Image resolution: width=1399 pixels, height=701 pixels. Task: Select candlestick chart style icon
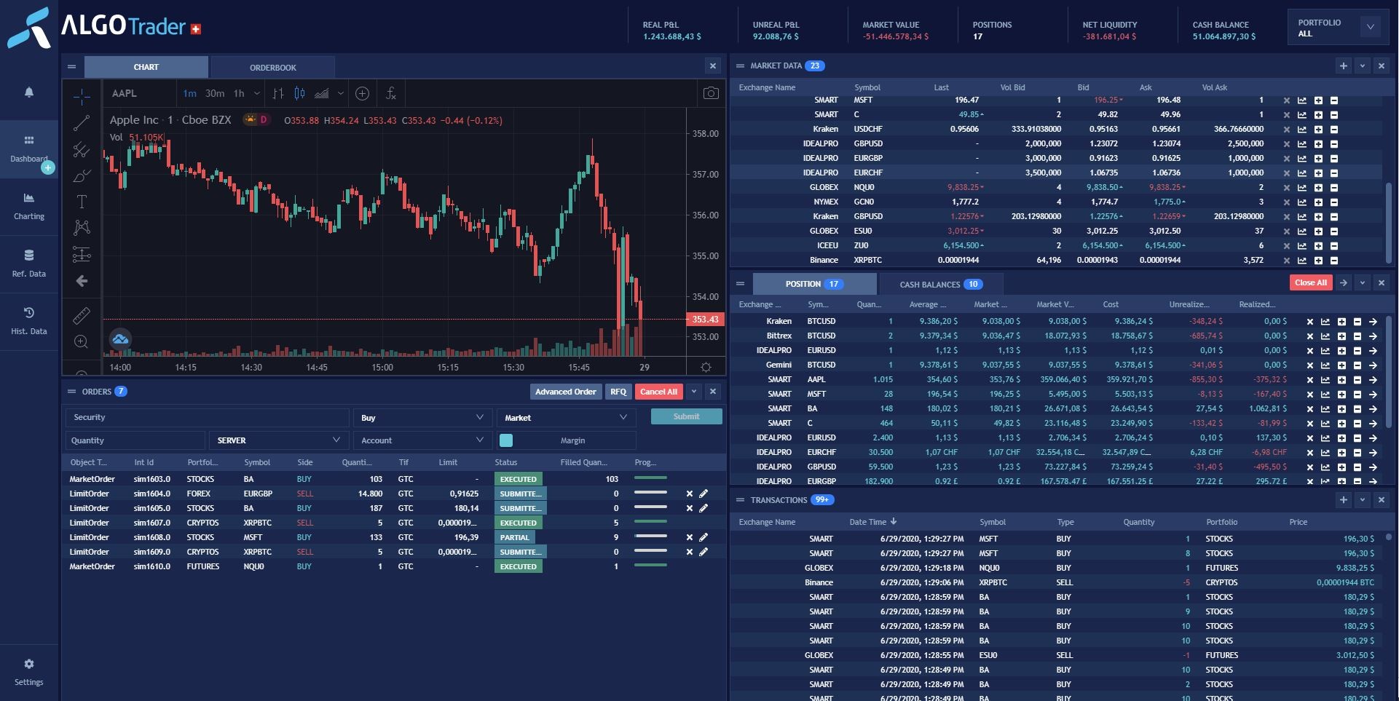(x=299, y=93)
